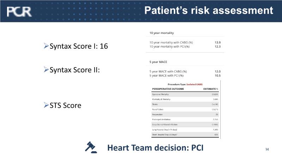Viewport: 282px width, 159px height.
Task: Click the arrow bullet before Syntax Score I
Action: tap(46, 46)
